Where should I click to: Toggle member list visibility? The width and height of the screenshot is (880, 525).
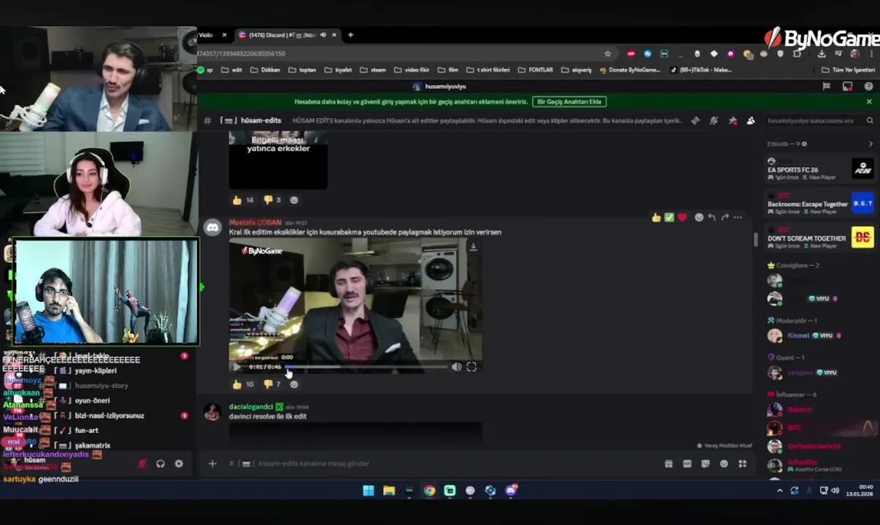click(751, 120)
